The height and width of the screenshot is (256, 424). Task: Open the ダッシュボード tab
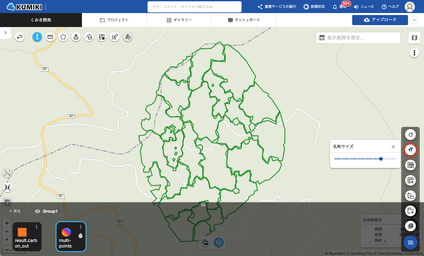(244, 20)
